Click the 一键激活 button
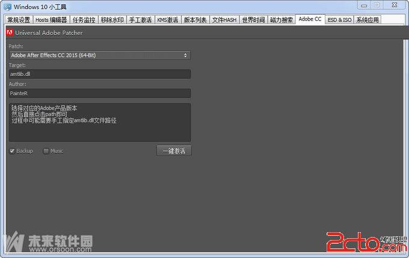 [x=174, y=151]
